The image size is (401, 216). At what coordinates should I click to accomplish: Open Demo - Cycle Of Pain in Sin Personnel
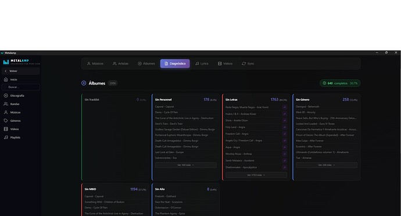(166, 112)
